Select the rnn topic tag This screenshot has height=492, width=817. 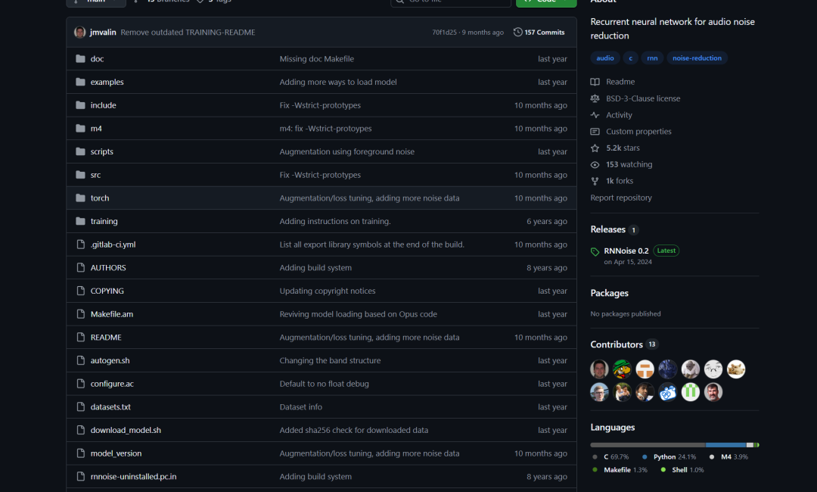point(652,58)
